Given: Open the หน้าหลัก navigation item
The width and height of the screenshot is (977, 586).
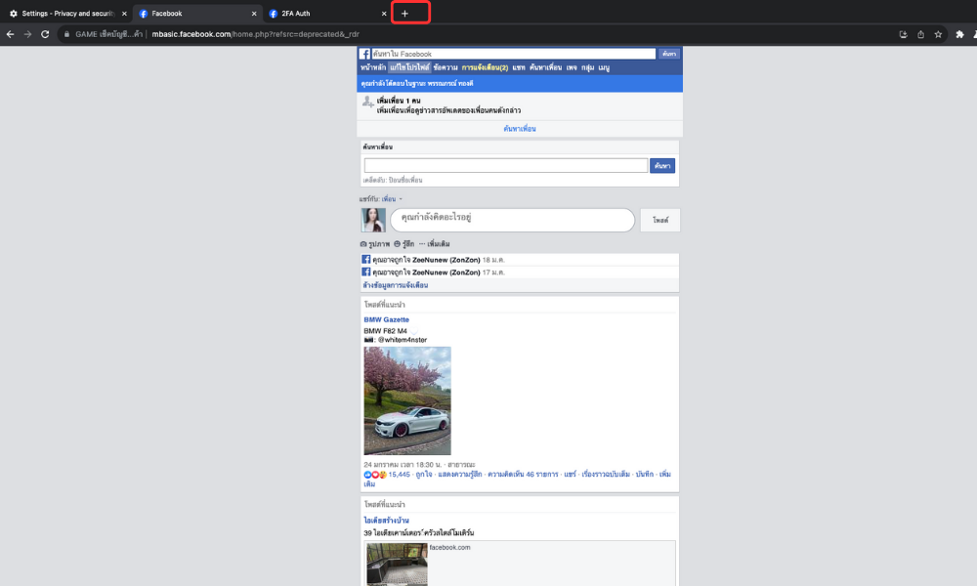Looking at the screenshot, I should 372,67.
